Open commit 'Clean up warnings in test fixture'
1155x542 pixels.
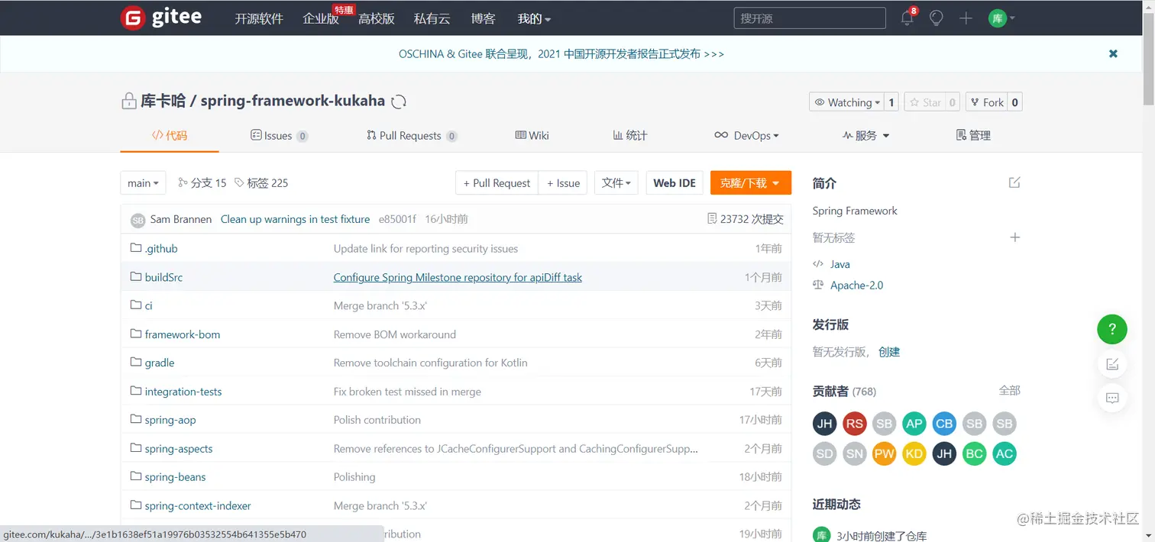(x=295, y=219)
